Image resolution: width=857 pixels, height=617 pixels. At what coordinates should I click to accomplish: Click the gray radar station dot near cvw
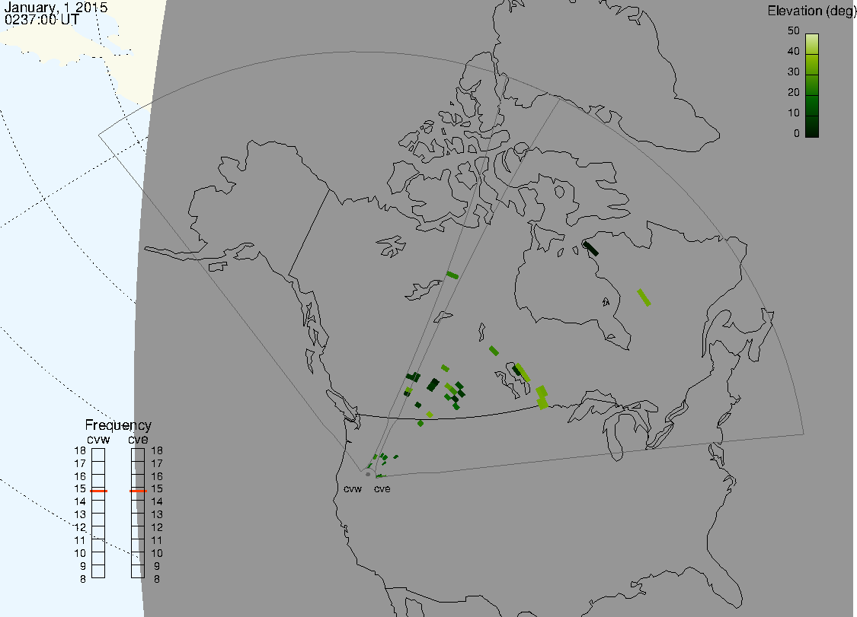(x=368, y=475)
